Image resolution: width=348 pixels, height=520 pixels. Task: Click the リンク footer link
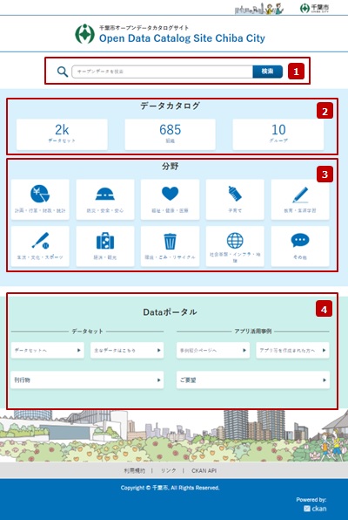[x=169, y=470]
